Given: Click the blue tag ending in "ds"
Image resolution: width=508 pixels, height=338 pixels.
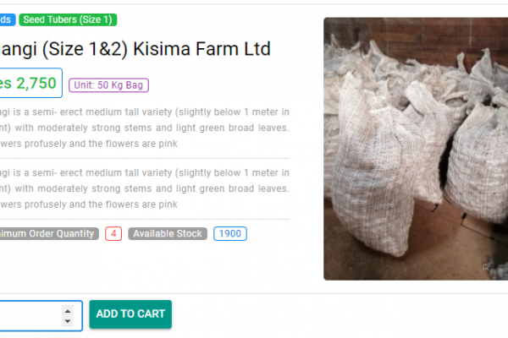Looking at the screenshot, I should [7, 19].
